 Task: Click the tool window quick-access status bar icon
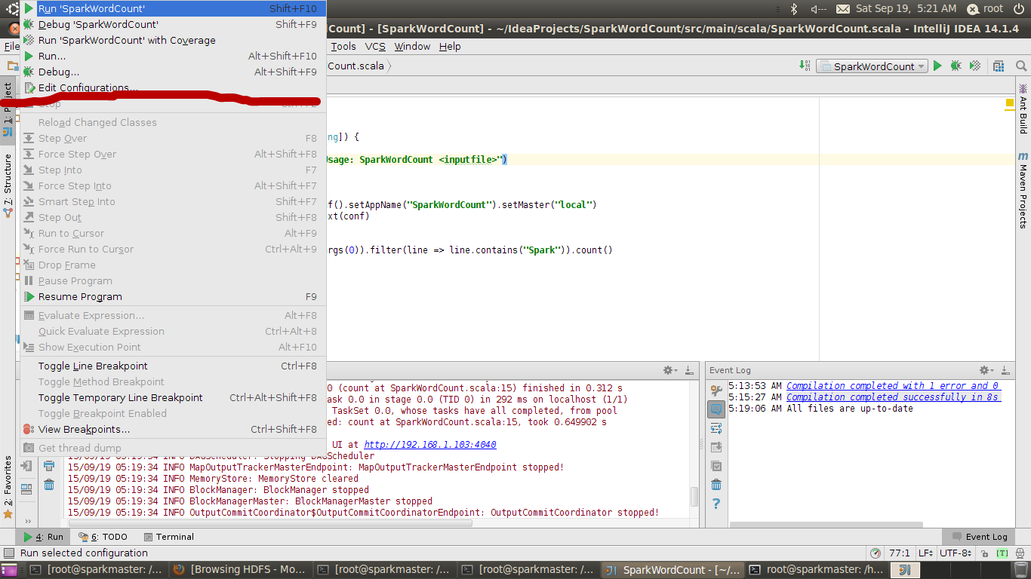pyautogui.click(x=8, y=555)
